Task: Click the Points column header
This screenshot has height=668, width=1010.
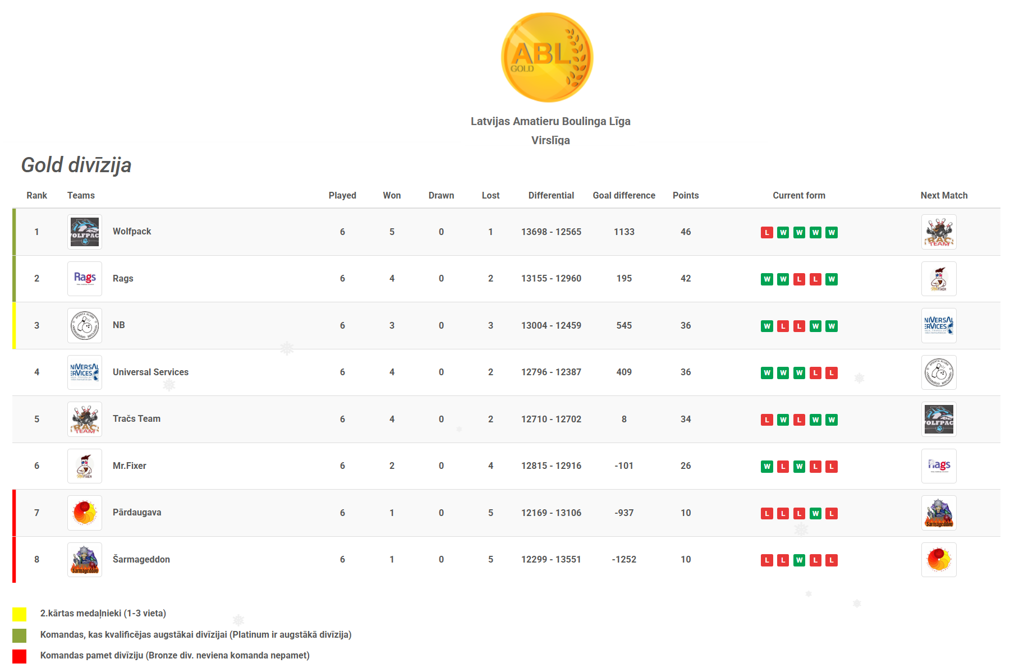Action: pos(686,195)
